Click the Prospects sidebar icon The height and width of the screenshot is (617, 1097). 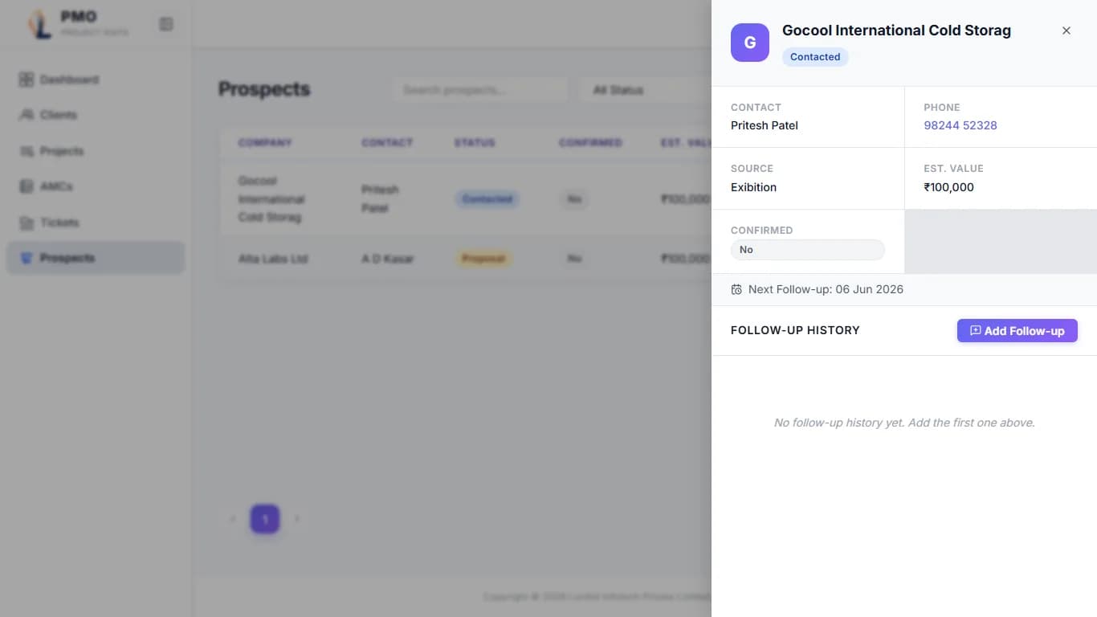click(x=25, y=258)
